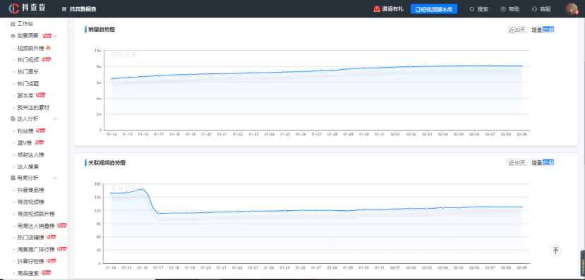The image size is (585, 280).
Task: Click the 02-09 data point in sales chart
Action: point(521,66)
